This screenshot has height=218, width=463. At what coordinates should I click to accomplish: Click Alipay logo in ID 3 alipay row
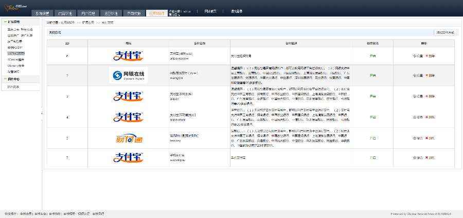129,96
